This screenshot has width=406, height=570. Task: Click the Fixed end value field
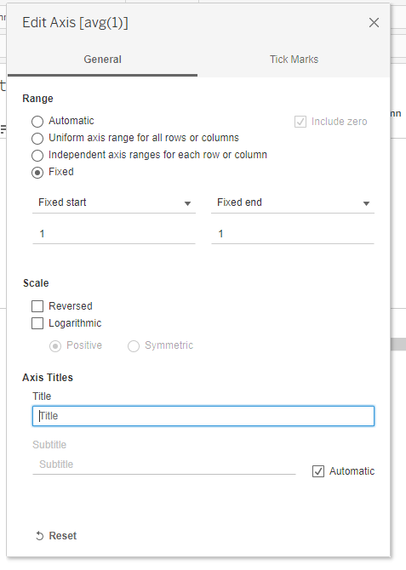point(293,234)
